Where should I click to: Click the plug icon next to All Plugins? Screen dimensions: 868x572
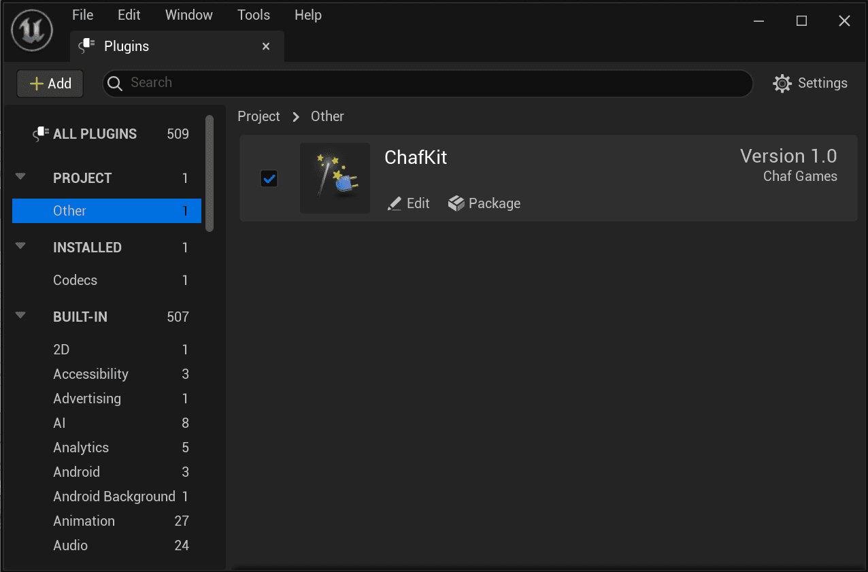(x=41, y=134)
